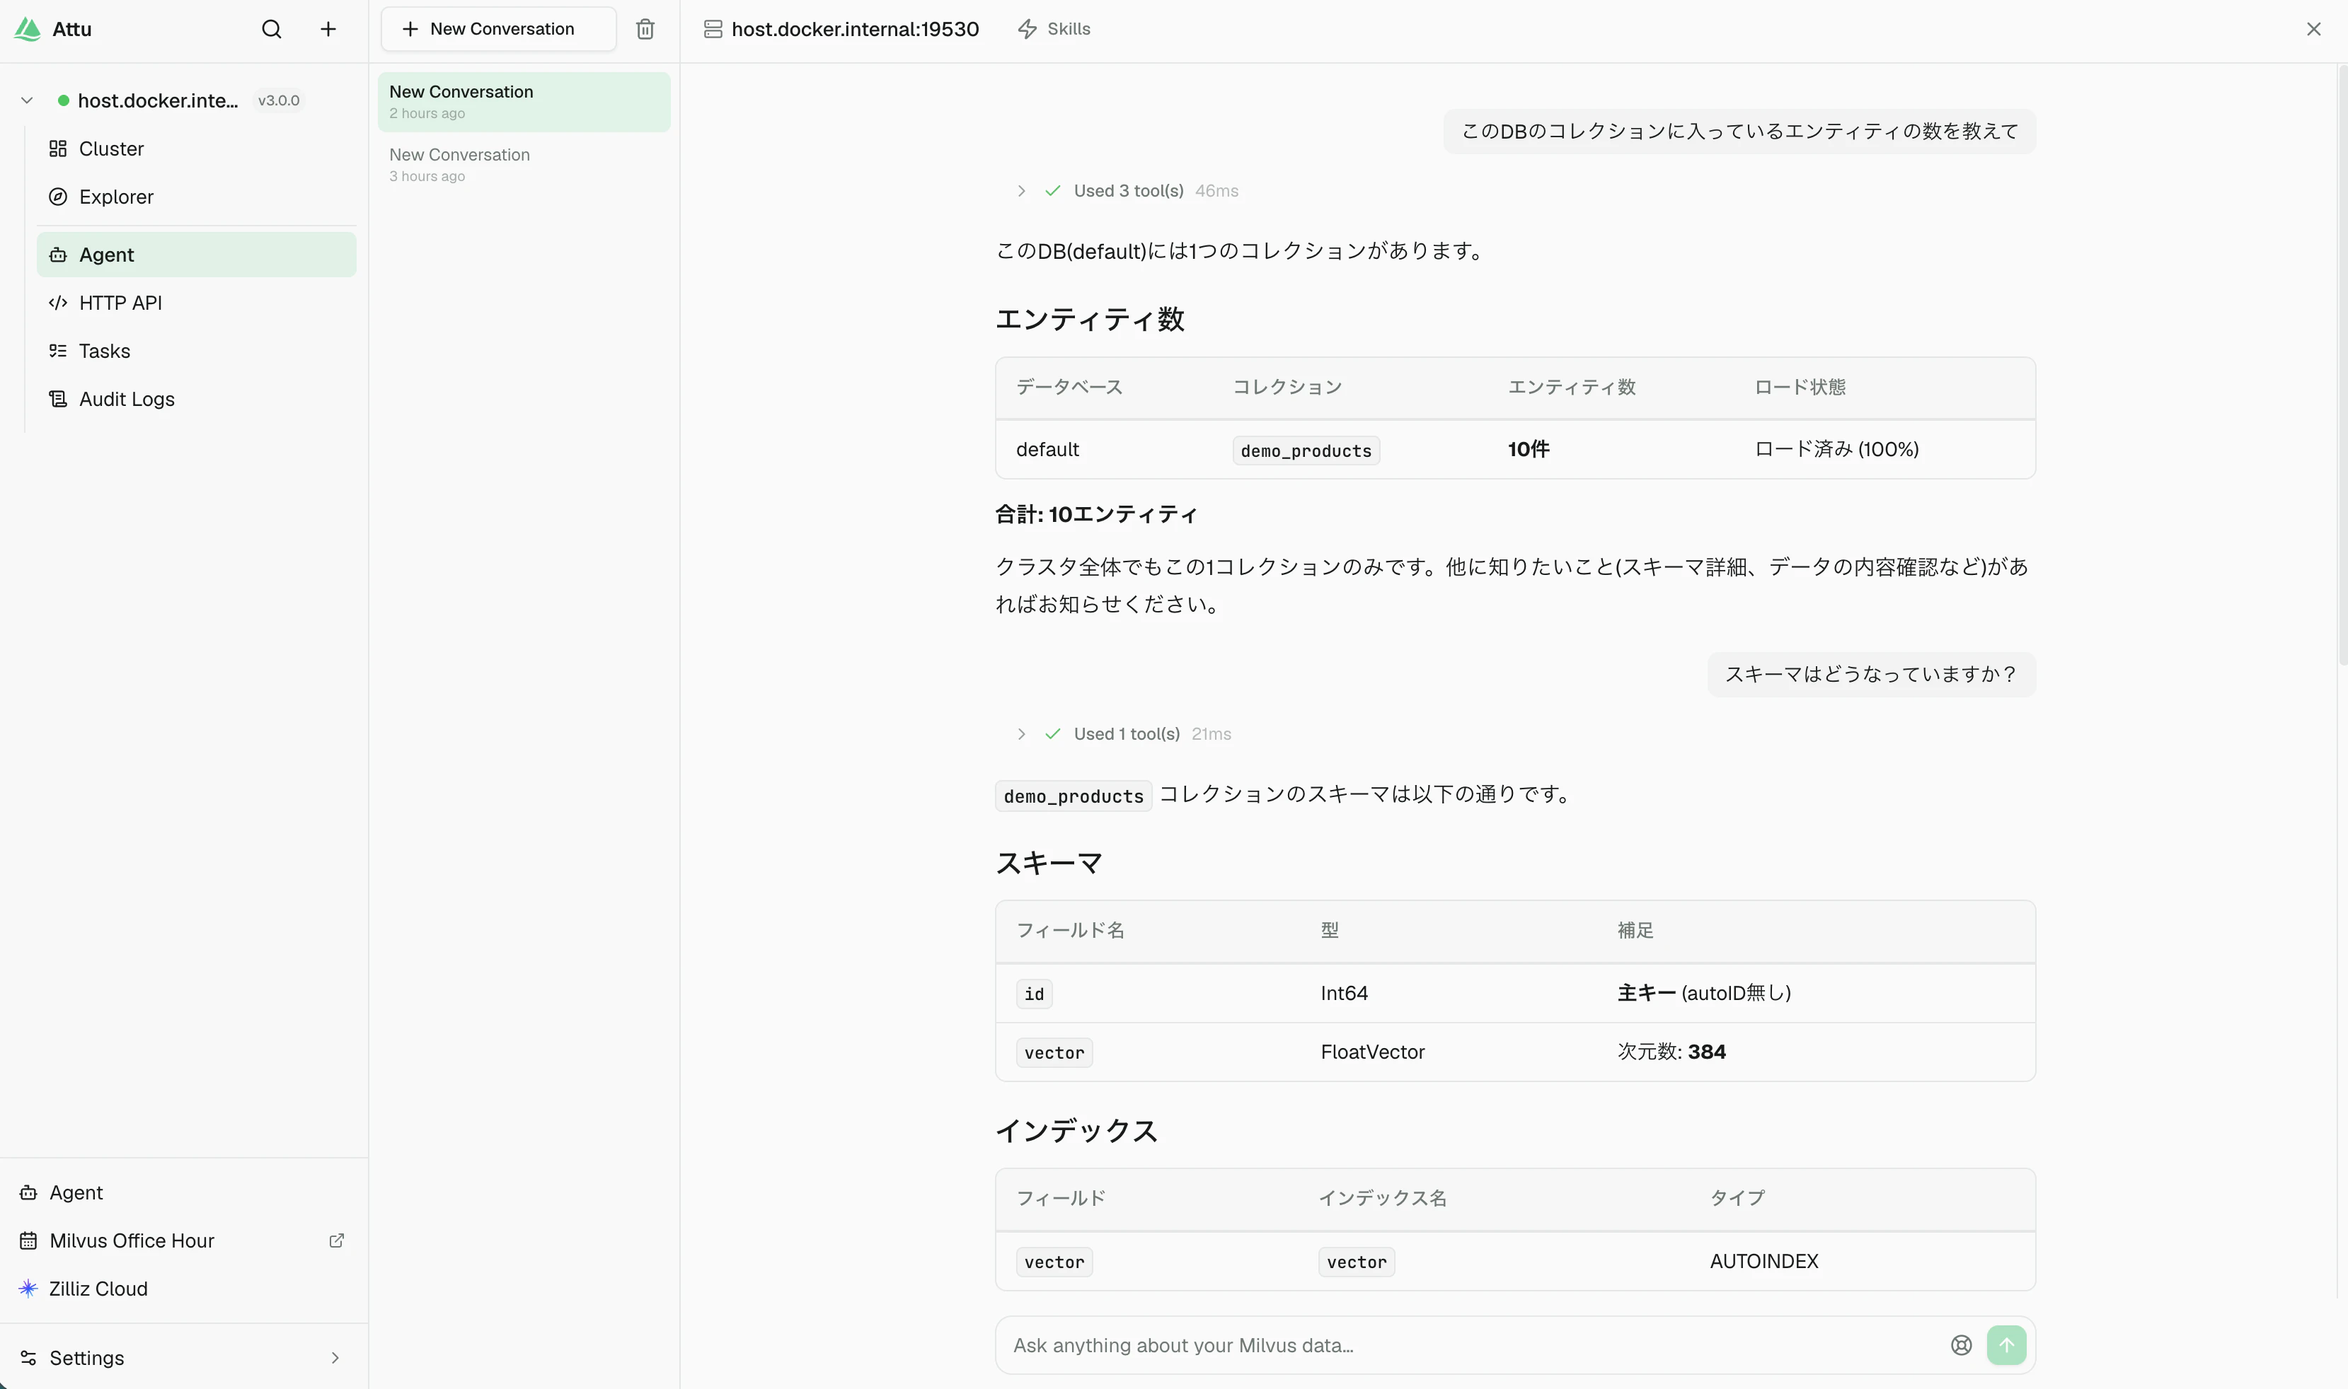Select Agent in the connection tree

click(197, 255)
